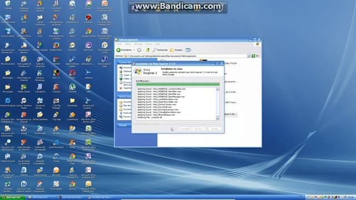Open Outlook Express desktop icon
The height and width of the screenshot is (200, 356).
[x=8, y=158]
